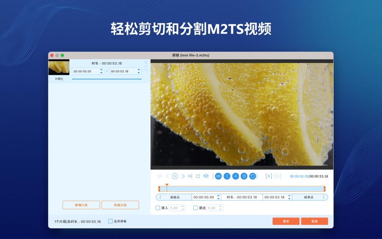Click the blue plus add segment icon
The height and width of the screenshot is (239, 382).
tap(235, 176)
